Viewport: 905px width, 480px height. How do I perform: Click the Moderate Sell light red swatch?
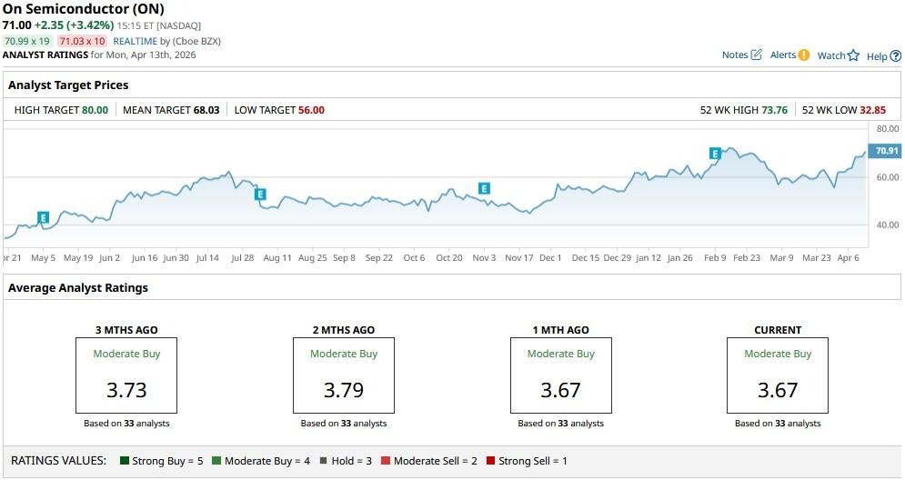coord(386,460)
